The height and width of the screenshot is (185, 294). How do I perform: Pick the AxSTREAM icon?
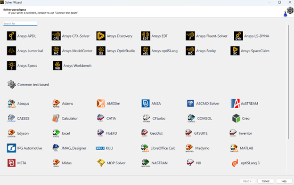pos(235,104)
